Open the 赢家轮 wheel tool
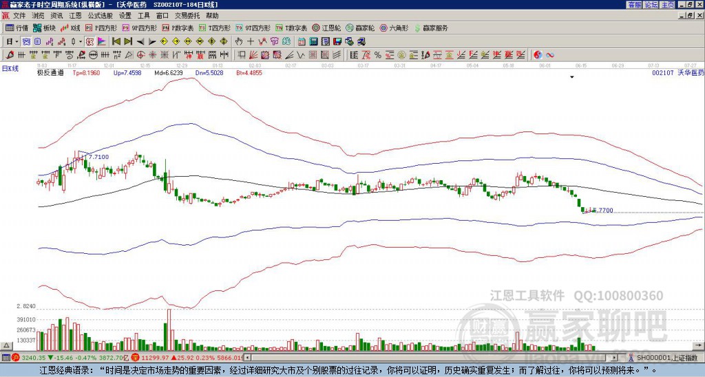Viewport: 705px width, 377px height. click(x=360, y=28)
